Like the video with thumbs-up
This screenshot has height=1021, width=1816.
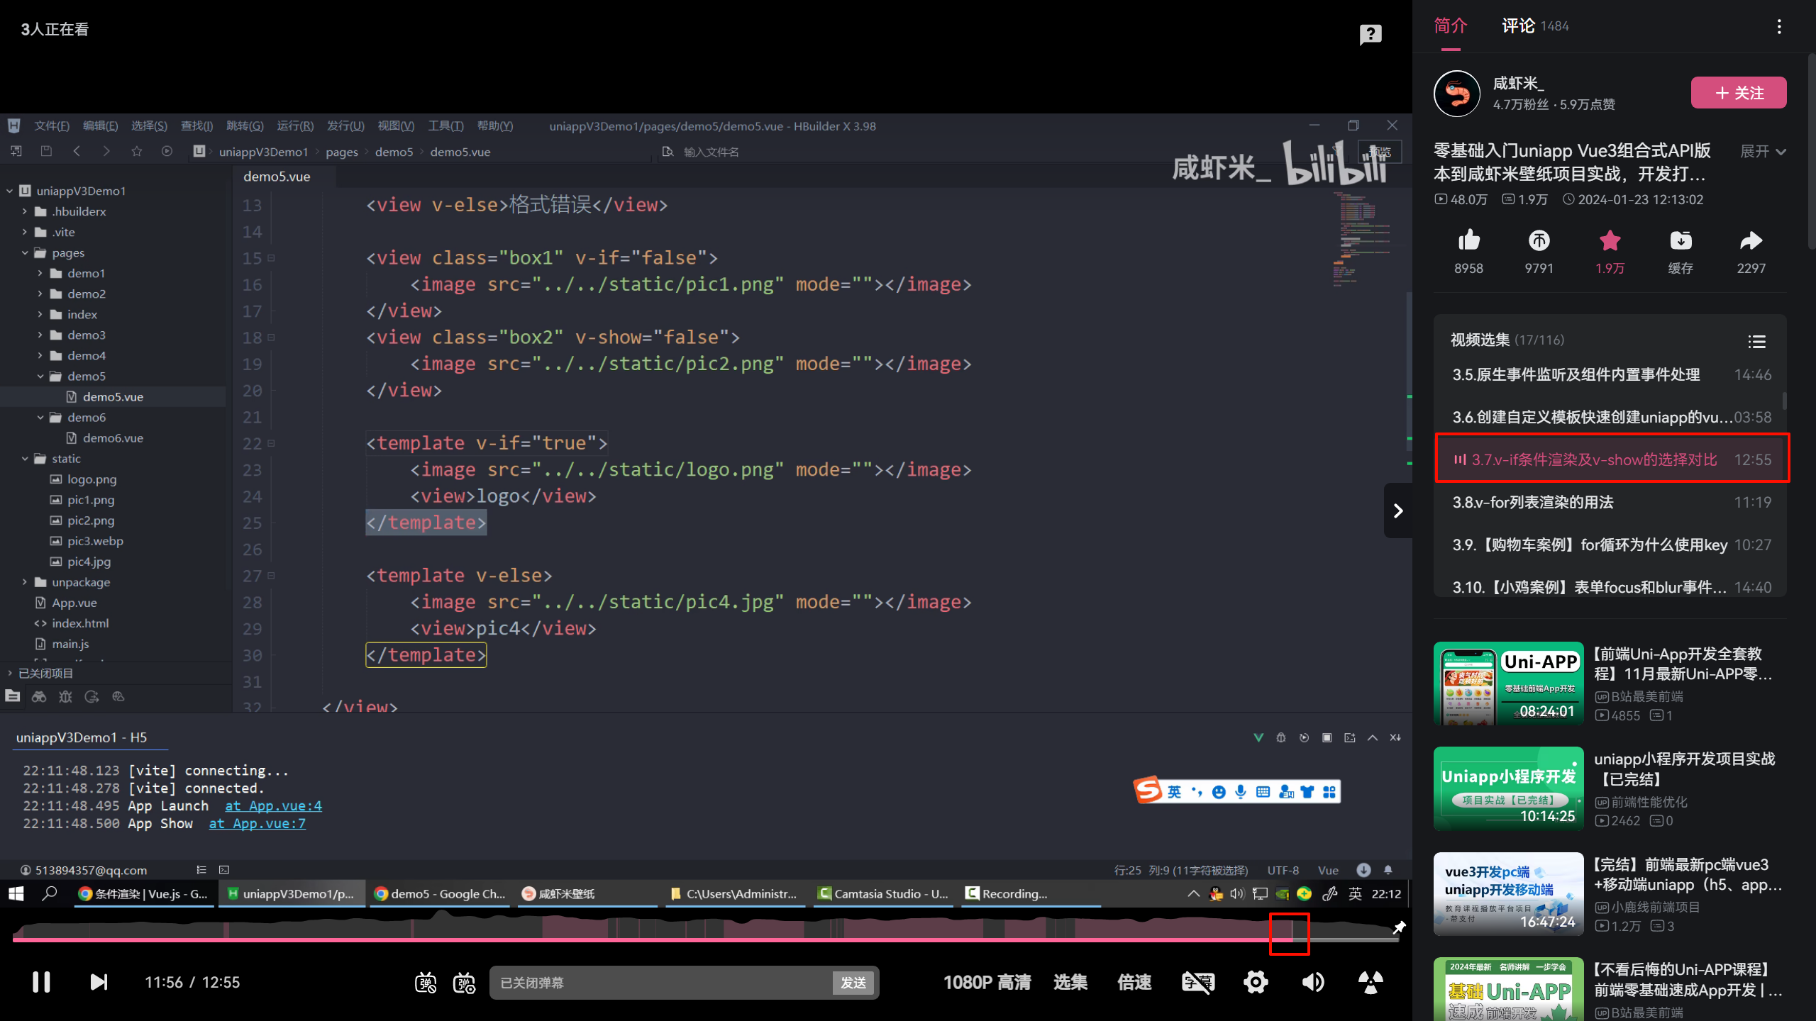1468,241
